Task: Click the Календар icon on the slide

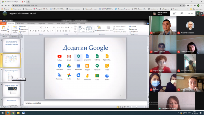Action: [78, 66]
